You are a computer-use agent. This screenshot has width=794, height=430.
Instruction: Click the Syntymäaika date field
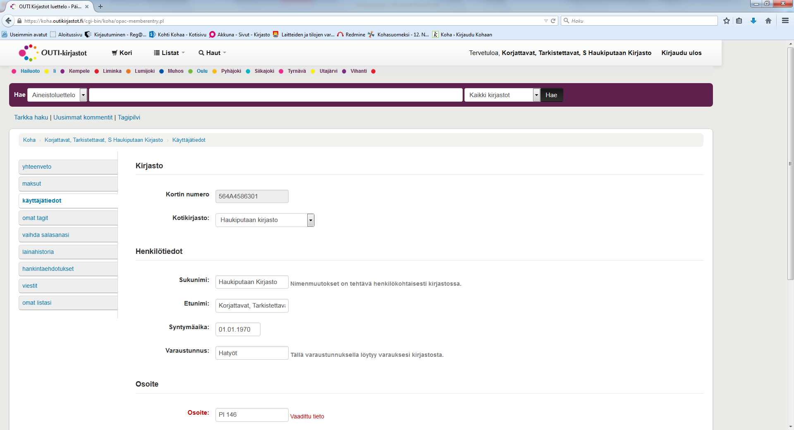pyautogui.click(x=238, y=330)
